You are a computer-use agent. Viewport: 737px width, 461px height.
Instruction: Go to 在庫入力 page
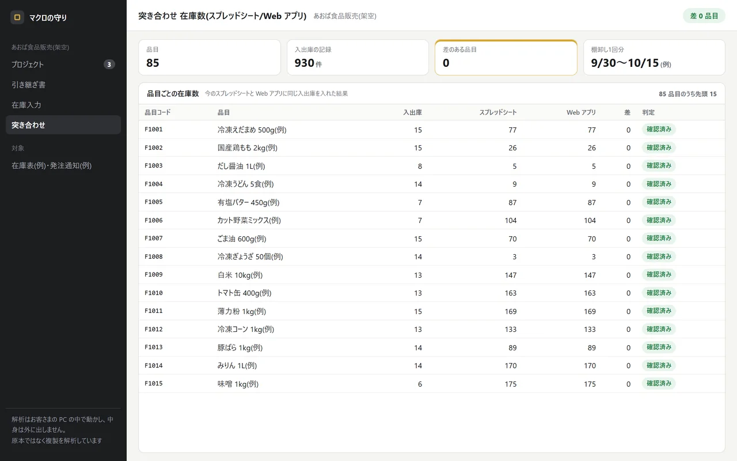(63, 105)
